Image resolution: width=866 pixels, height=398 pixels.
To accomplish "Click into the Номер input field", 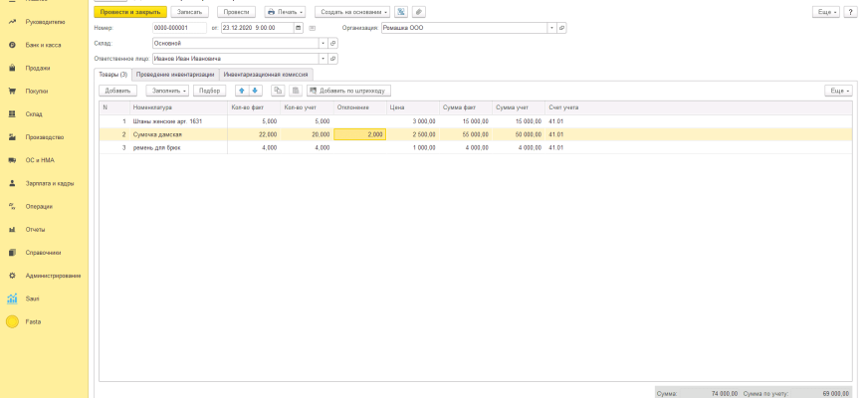I will 179,28.
